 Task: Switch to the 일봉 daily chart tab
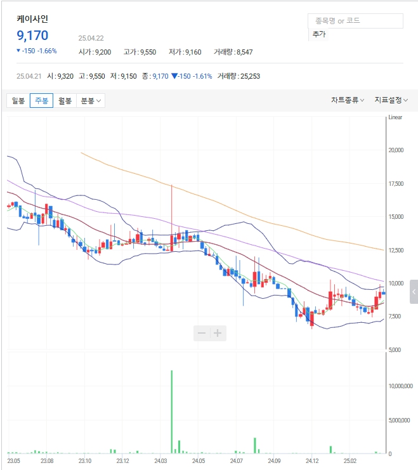pos(18,100)
